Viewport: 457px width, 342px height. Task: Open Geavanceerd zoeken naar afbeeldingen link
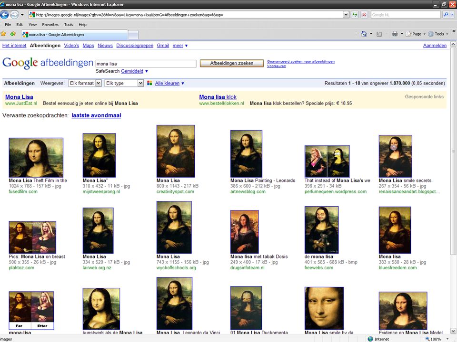tap(301, 61)
